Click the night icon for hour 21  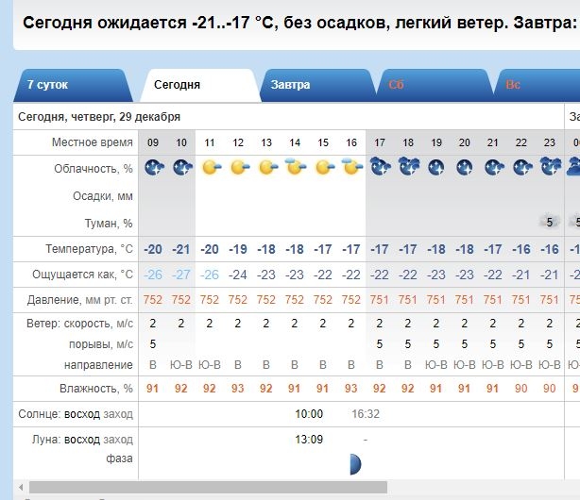pos(494,167)
